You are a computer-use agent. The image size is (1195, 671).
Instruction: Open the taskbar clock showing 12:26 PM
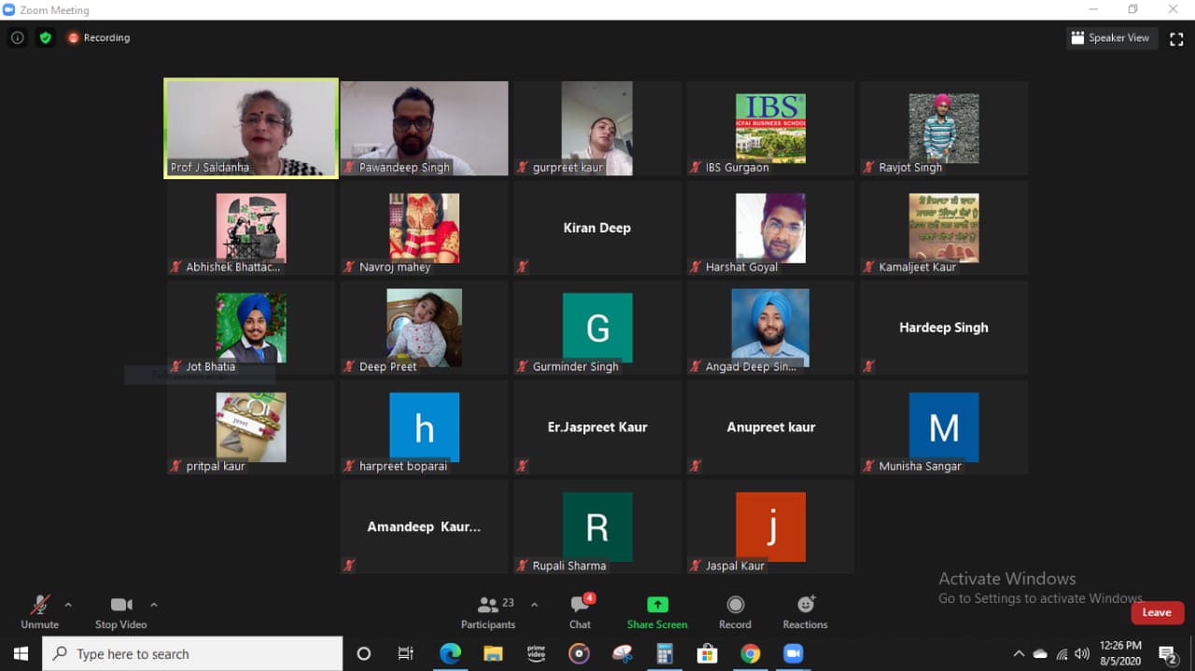(1121, 653)
